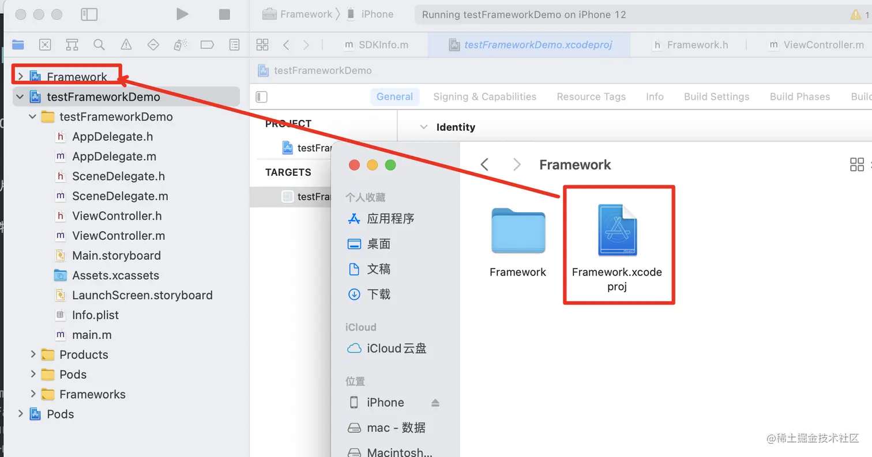The image size is (872, 457).
Task: Switch to the ViewController.m editor tab
Action: pyautogui.click(x=817, y=44)
